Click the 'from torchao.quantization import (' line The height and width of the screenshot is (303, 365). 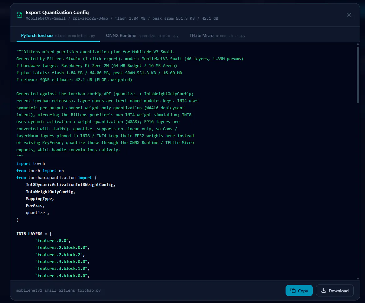point(57,178)
